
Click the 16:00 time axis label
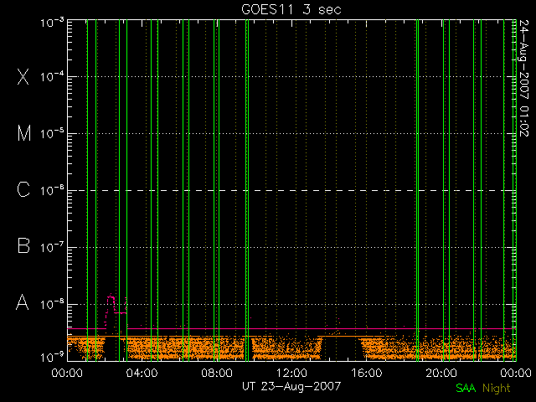coord(367,373)
